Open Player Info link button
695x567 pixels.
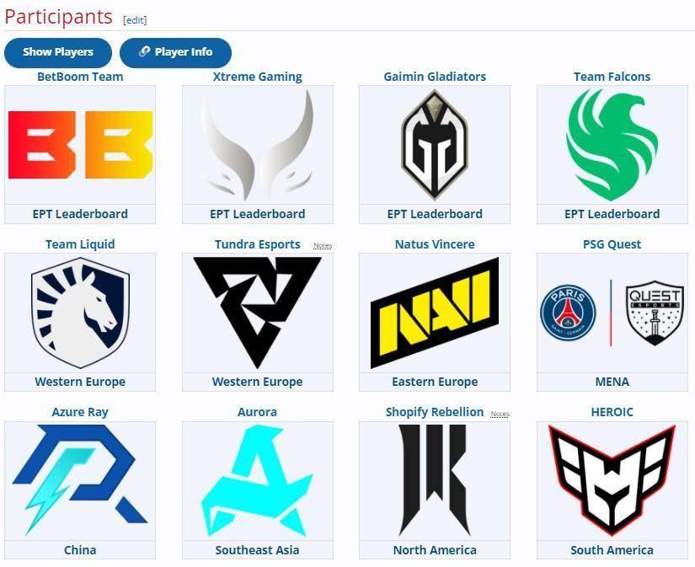pyautogui.click(x=175, y=52)
